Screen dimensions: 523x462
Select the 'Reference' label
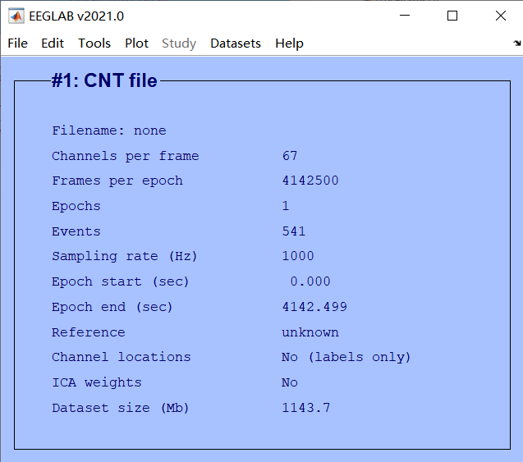pos(89,332)
